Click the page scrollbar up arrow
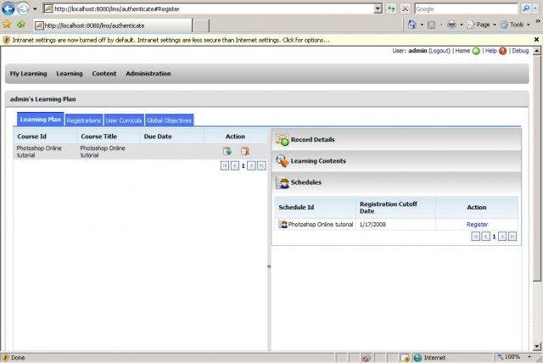Image resolution: width=543 pixels, height=363 pixels. click(x=537, y=51)
